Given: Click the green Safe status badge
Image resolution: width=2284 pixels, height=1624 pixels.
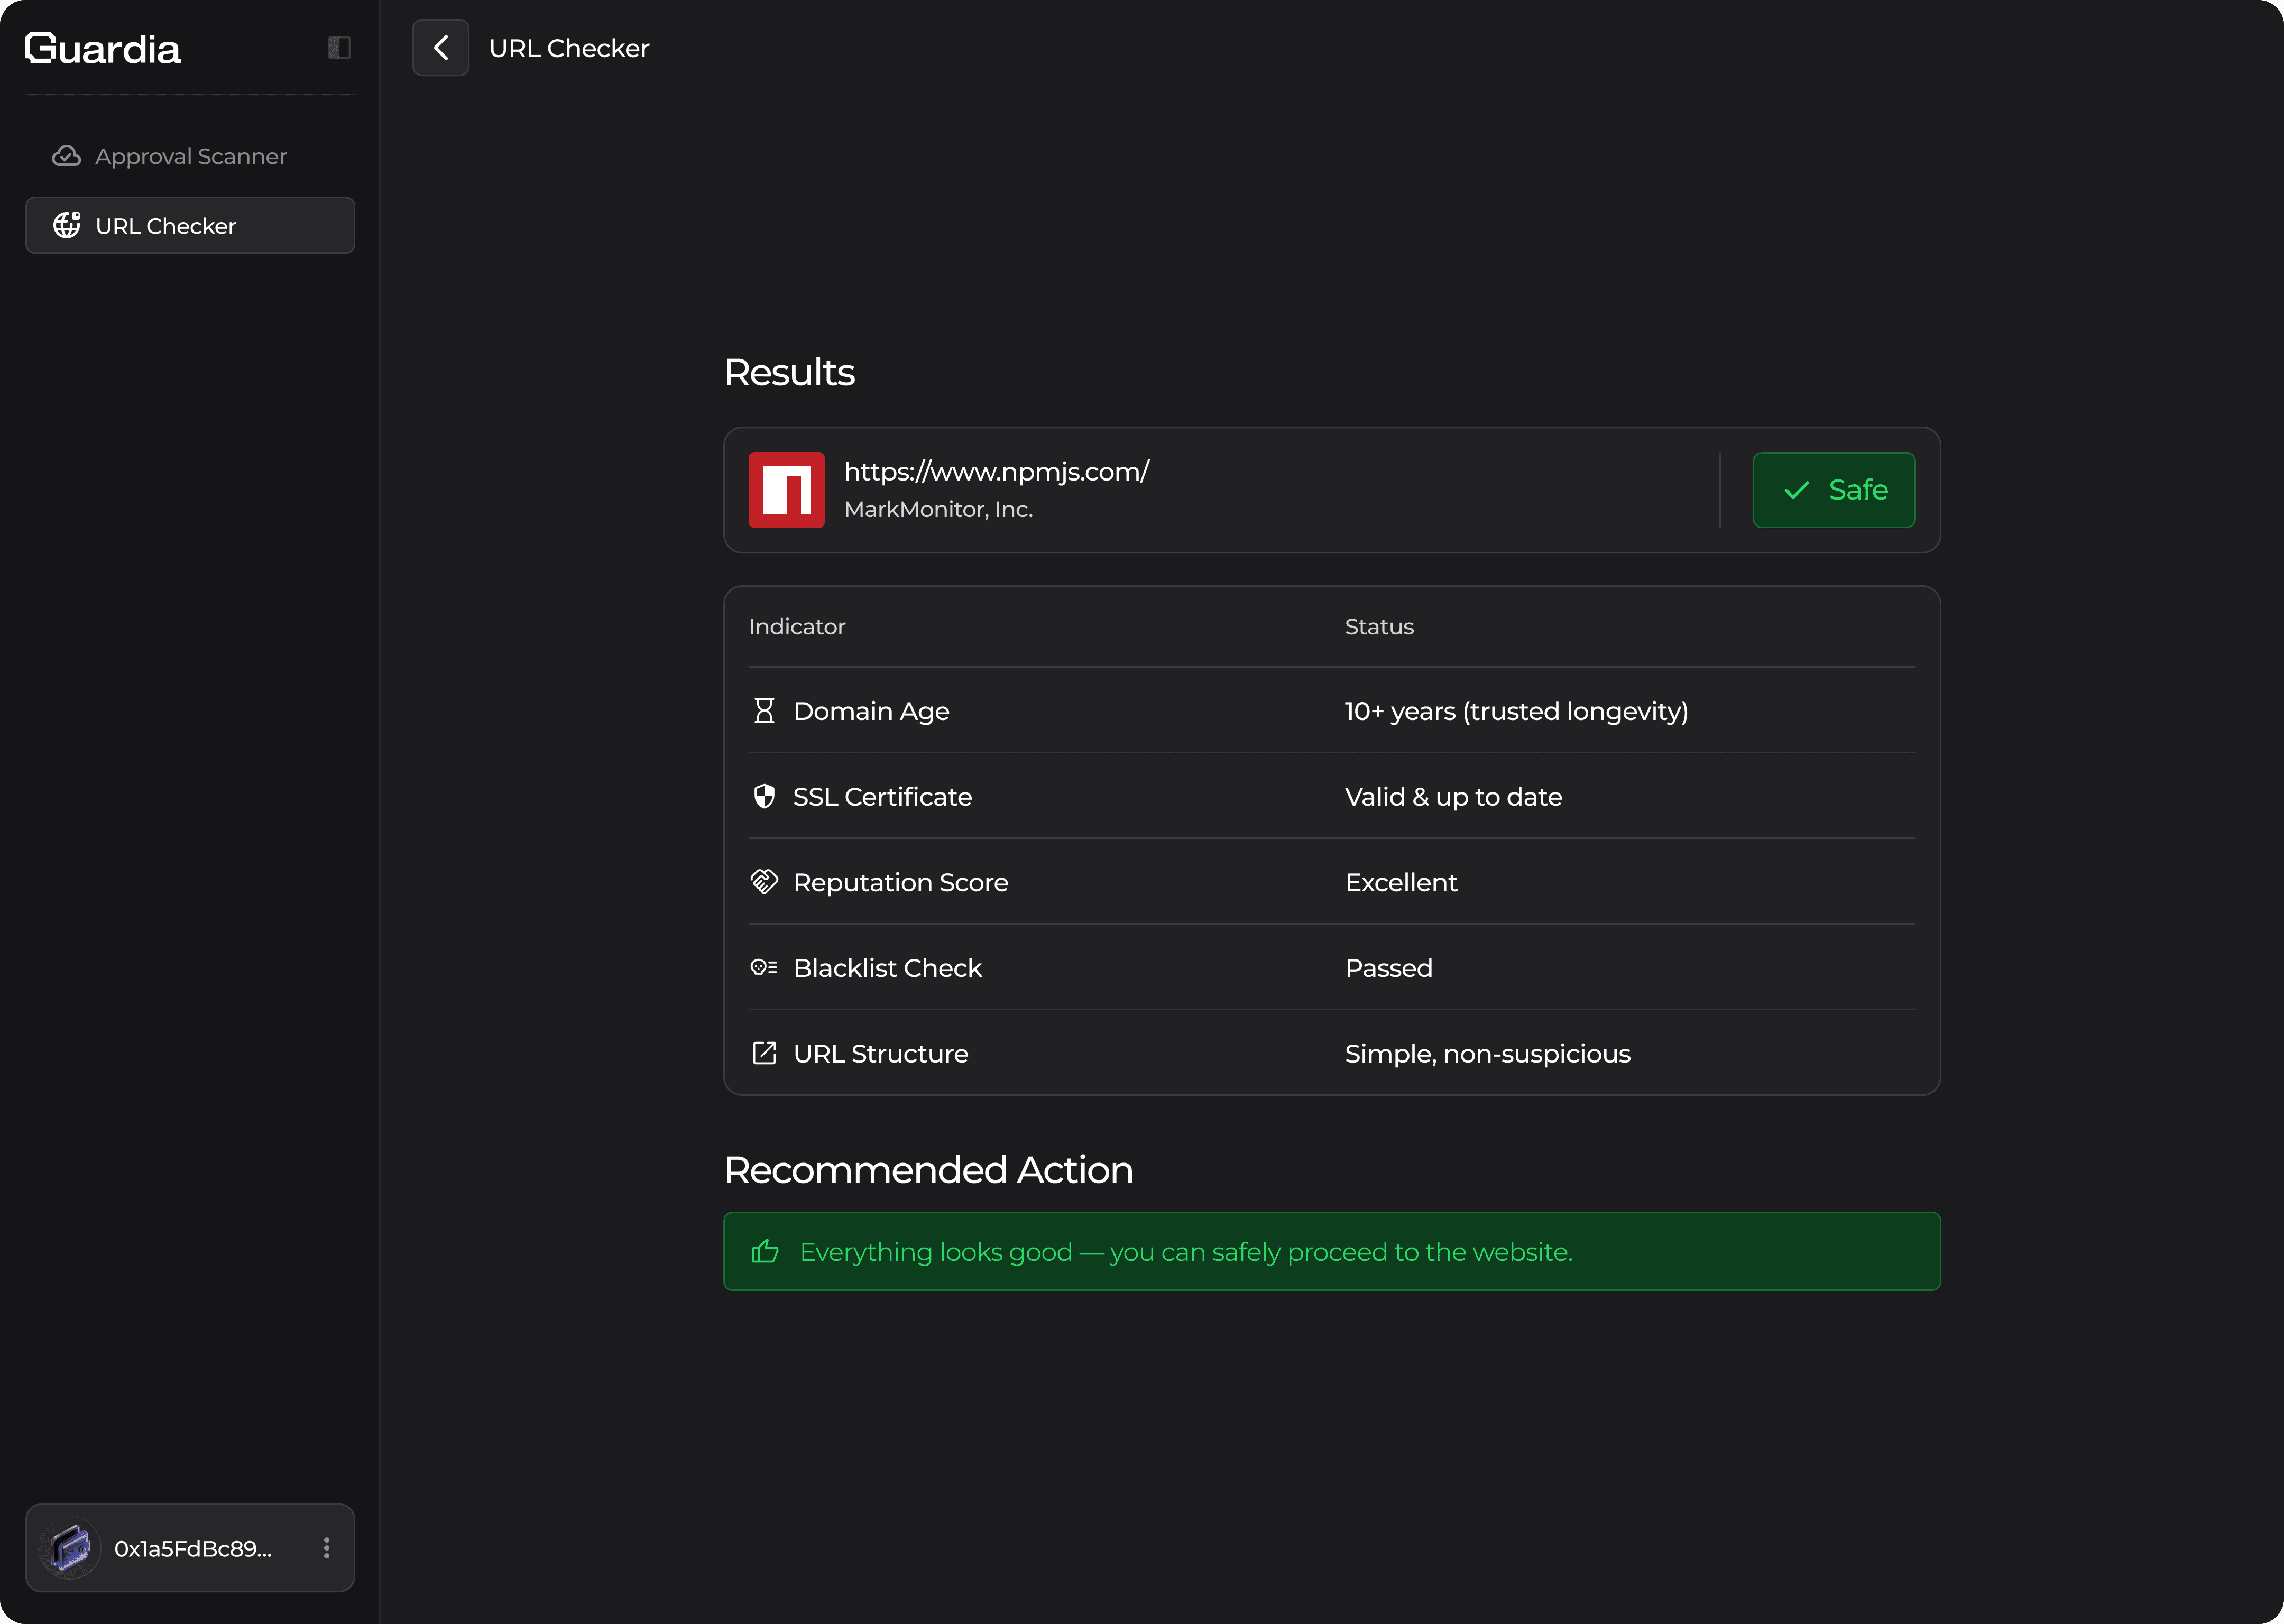Looking at the screenshot, I should tap(1833, 490).
